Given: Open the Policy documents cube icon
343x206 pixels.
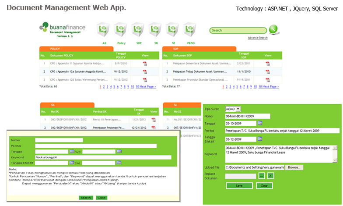Looking at the screenshot, I should coord(121,30).
